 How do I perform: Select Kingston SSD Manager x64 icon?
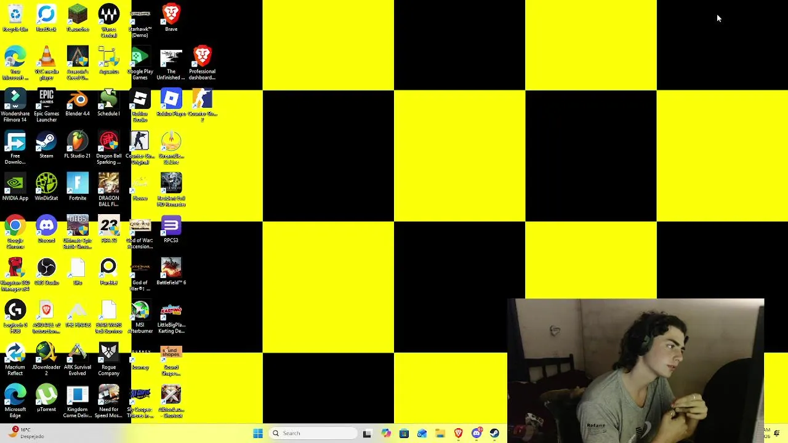tap(15, 274)
